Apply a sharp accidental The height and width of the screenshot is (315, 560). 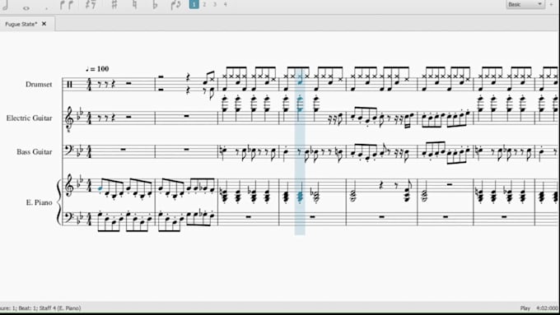(114, 5)
